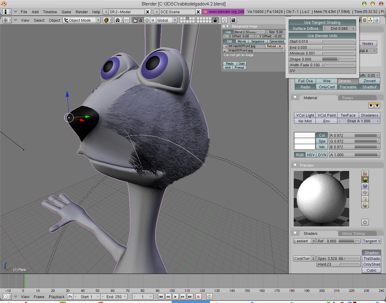Set material preview to sphere
Viewport: 386px width, 303px height.
(x=365, y=180)
